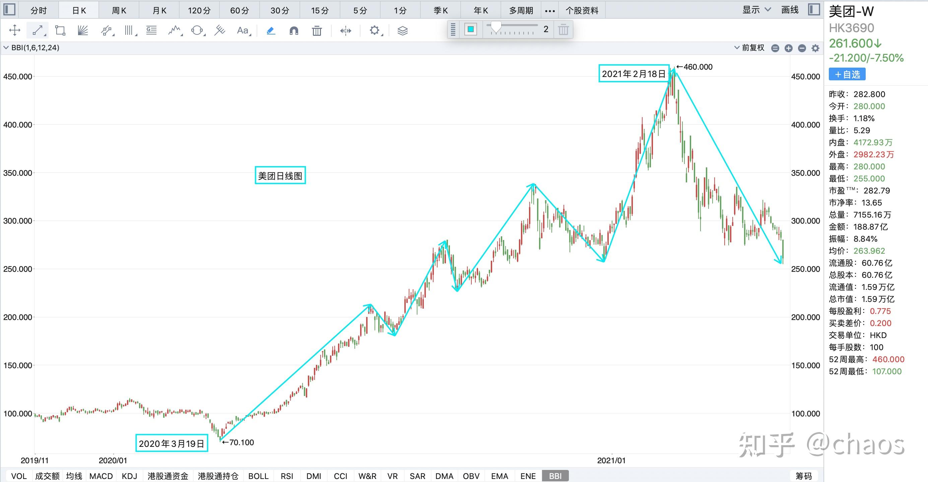The image size is (928, 482).
Task: Click the 美团日线图 text annotation
Action: (x=280, y=175)
